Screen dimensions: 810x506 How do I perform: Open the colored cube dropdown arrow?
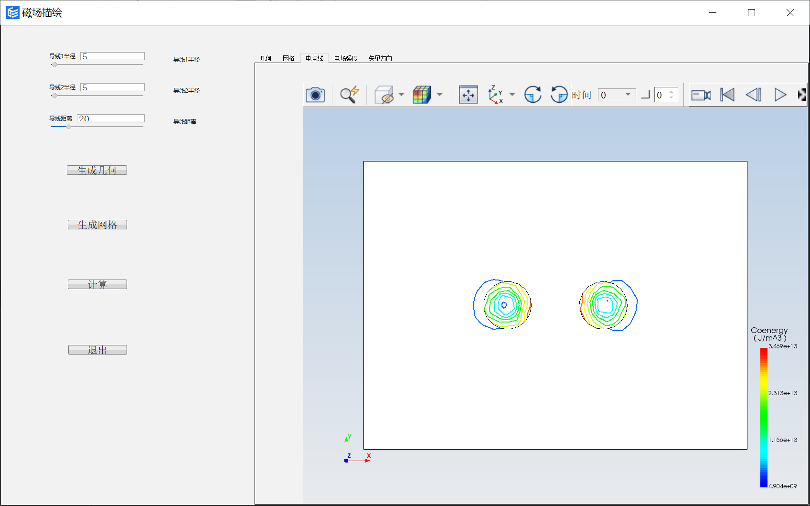click(x=439, y=95)
